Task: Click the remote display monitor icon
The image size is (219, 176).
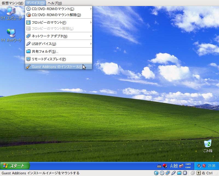Action: [28, 59]
